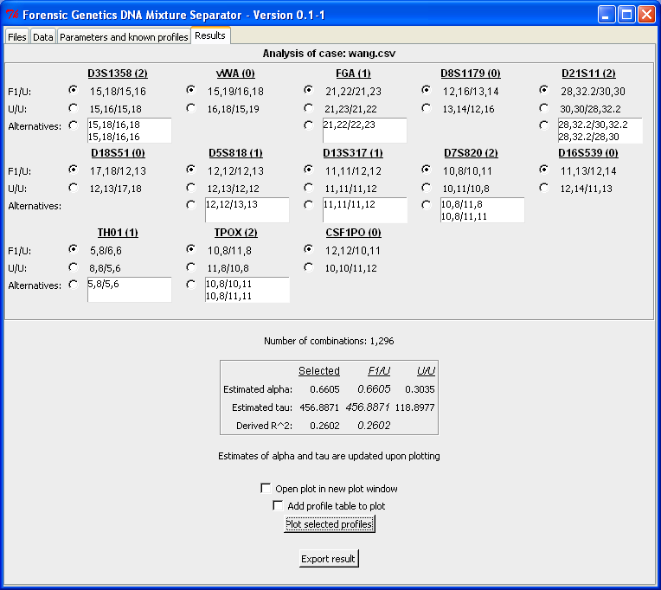Click the D3S1358 (2) locus heading
The image size is (661, 590).
[x=118, y=74]
